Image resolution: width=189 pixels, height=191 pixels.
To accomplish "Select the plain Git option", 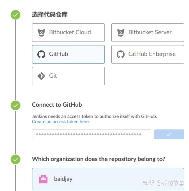I will (68, 76).
